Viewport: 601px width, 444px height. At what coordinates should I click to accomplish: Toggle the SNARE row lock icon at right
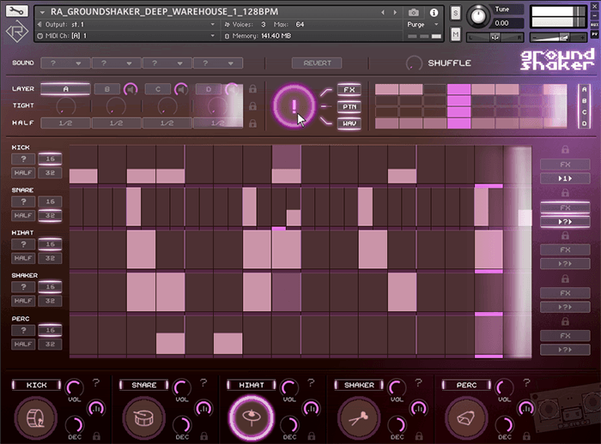(x=565, y=193)
